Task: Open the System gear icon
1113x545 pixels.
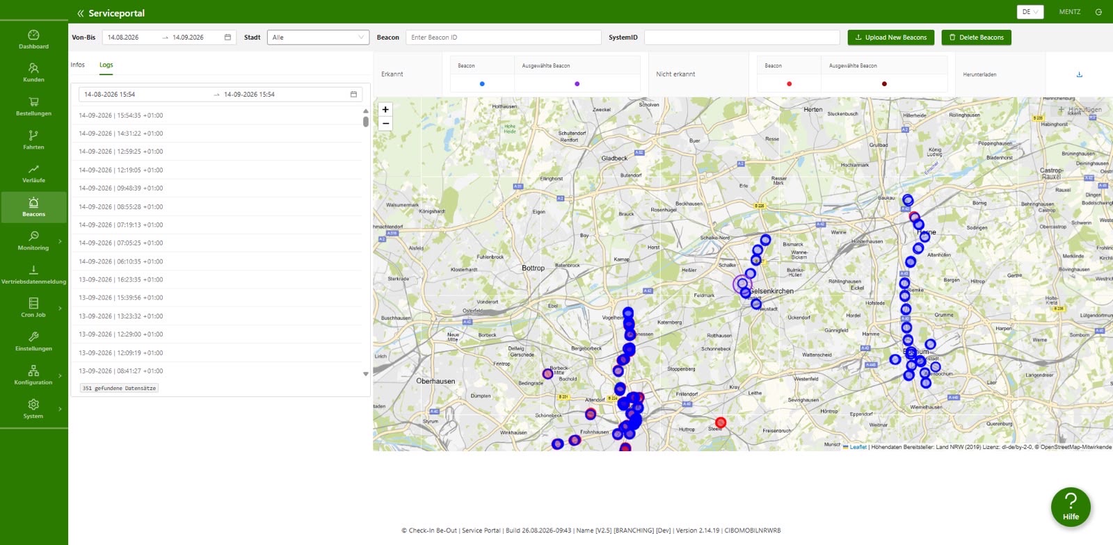Action: [x=33, y=404]
